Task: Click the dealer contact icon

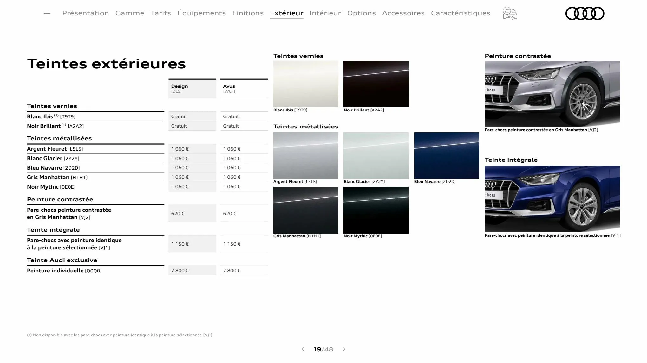Action: click(510, 13)
